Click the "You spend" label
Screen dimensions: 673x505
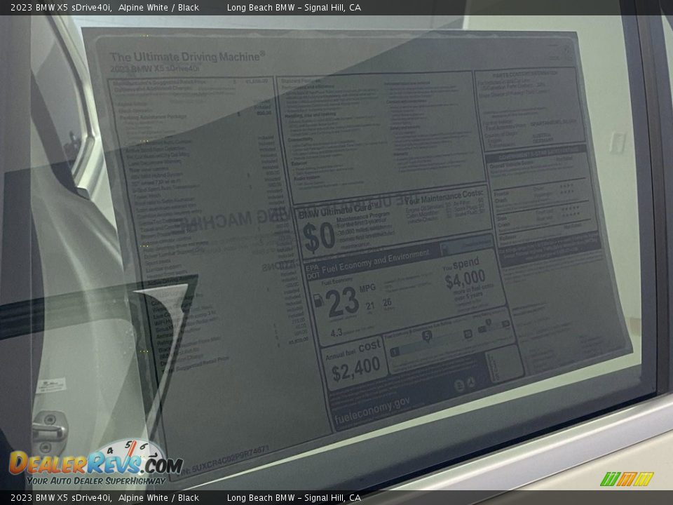pos(461,264)
